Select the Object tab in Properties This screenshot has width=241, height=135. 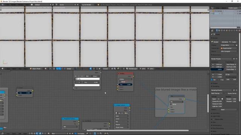coord(227,31)
